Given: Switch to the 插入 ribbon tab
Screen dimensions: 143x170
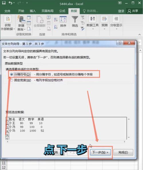Looking at the screenshot, I should pyautogui.click(x=33, y=11).
